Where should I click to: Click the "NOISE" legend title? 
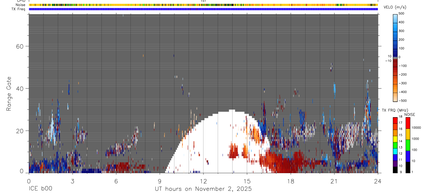[x=409, y=114]
